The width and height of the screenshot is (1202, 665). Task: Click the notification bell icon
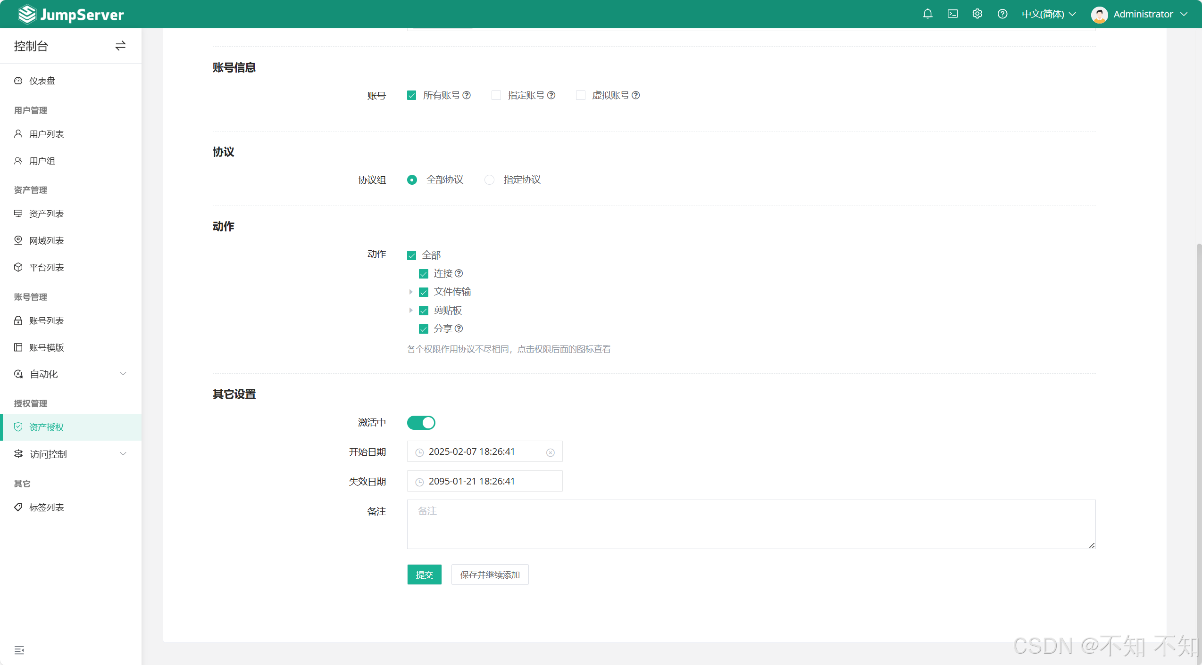pos(927,14)
